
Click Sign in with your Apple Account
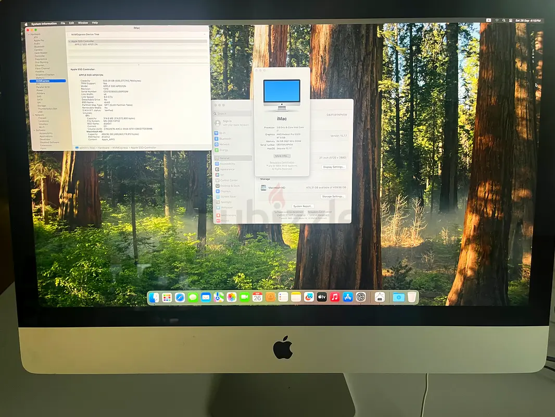(232, 122)
